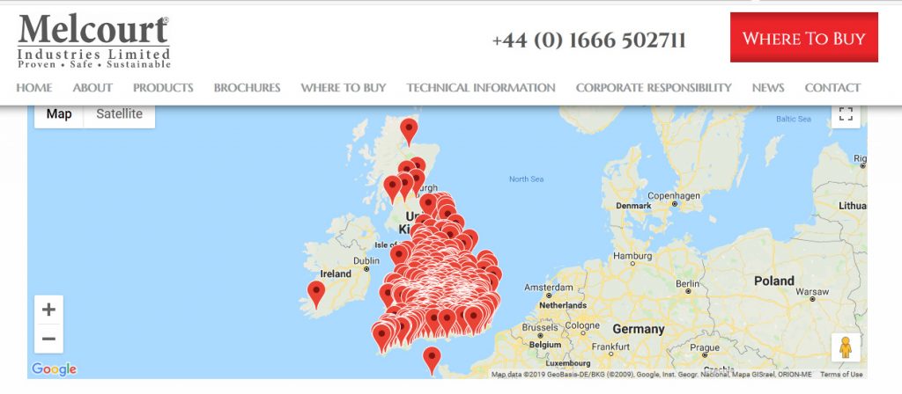Select the pin south of England in the Channel
The width and height of the screenshot is (902, 394).
point(432,360)
